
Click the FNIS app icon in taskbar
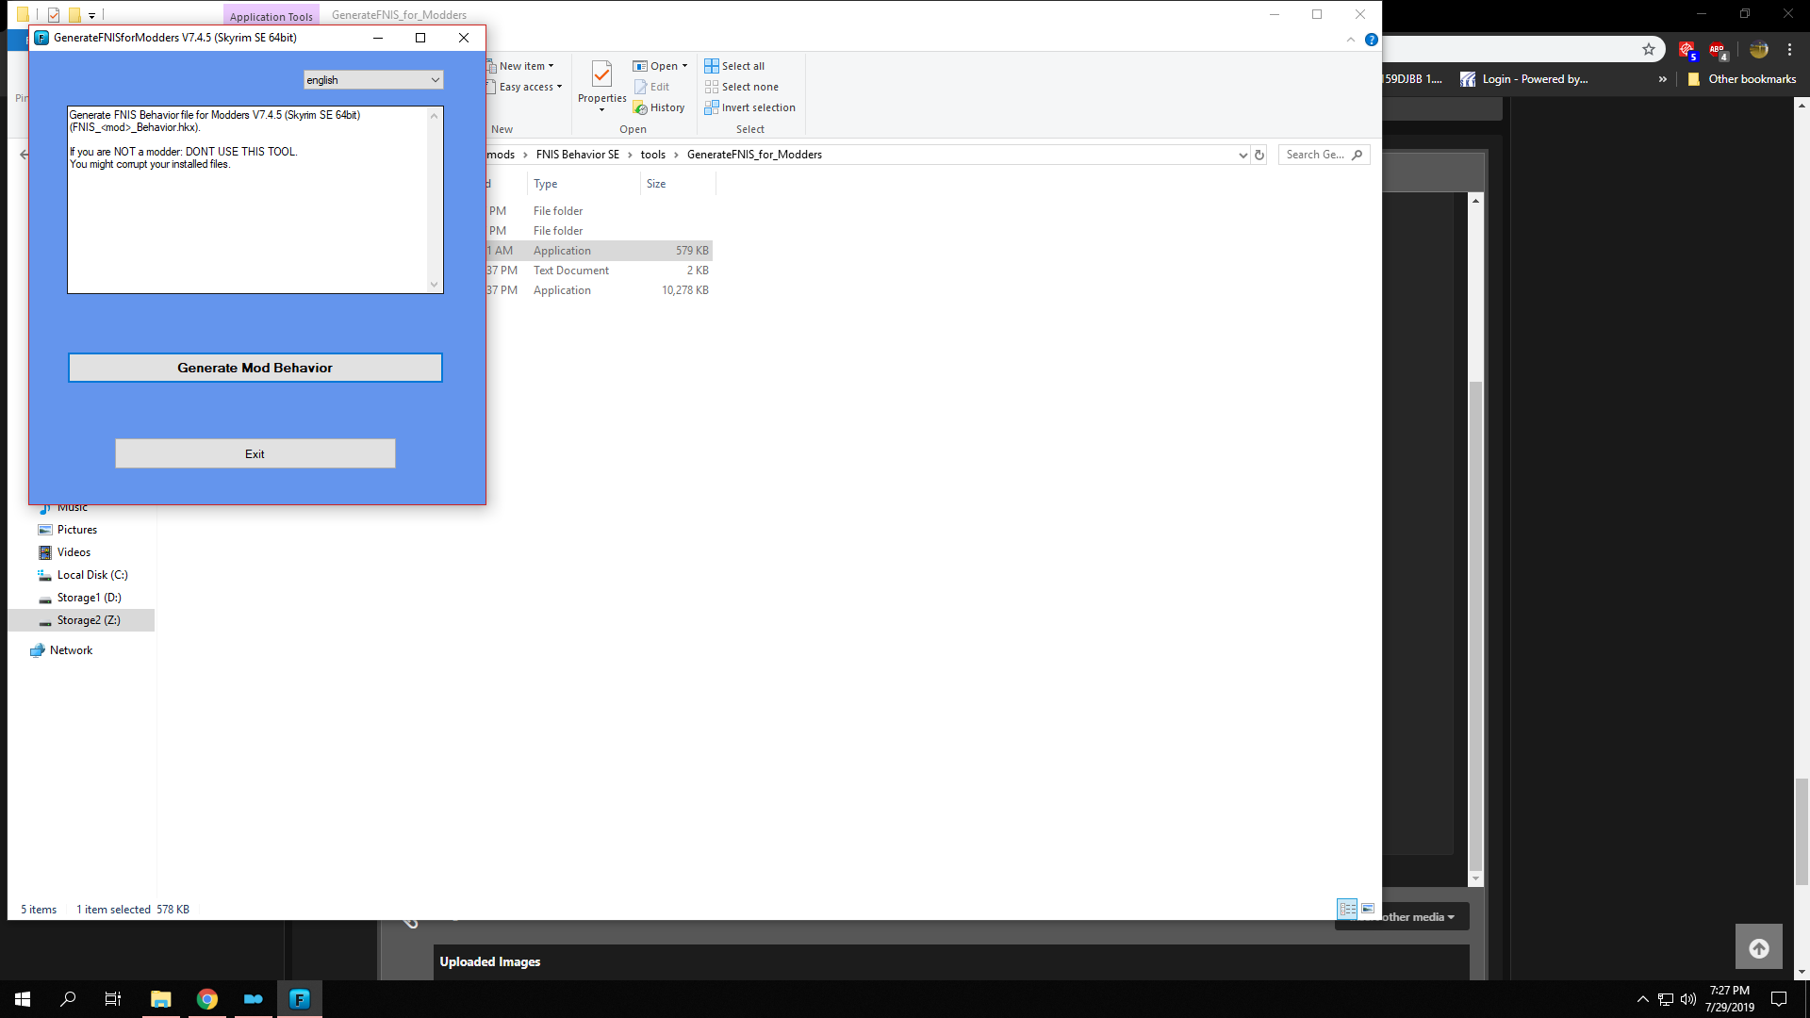tap(300, 999)
